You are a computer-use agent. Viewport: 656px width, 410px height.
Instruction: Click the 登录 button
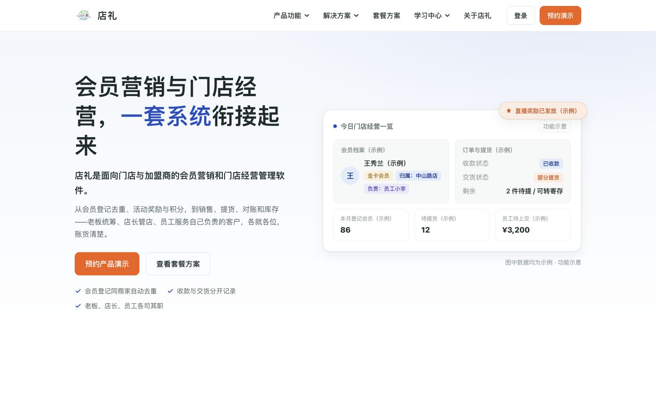[521, 15]
